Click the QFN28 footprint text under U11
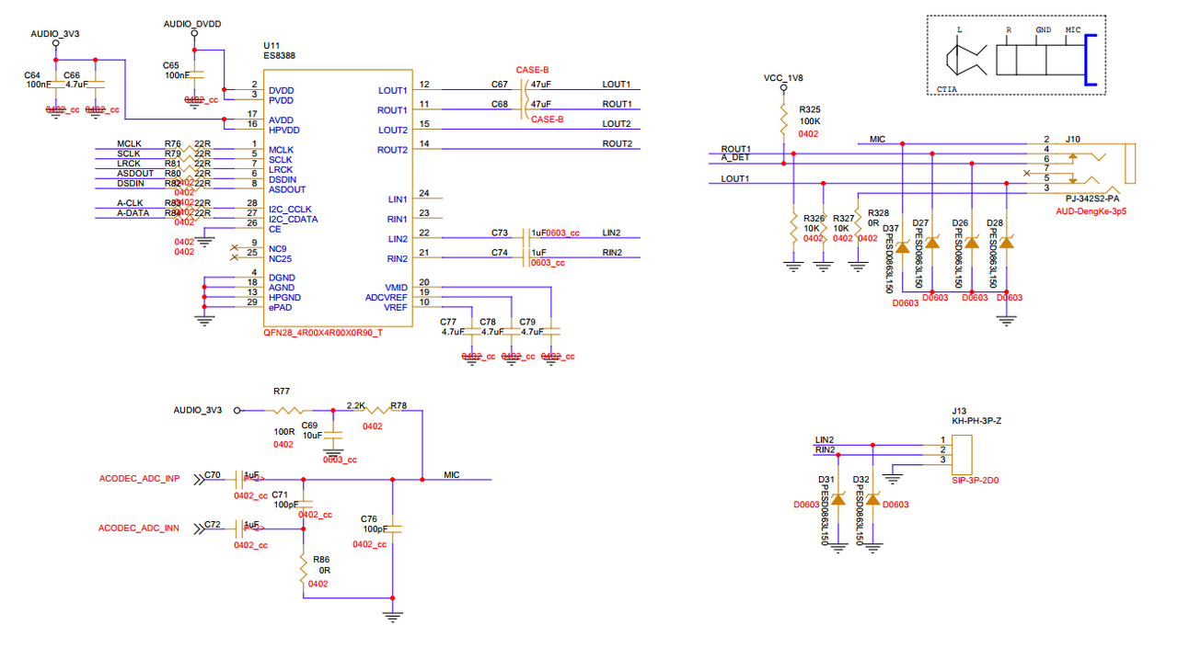 click(323, 333)
